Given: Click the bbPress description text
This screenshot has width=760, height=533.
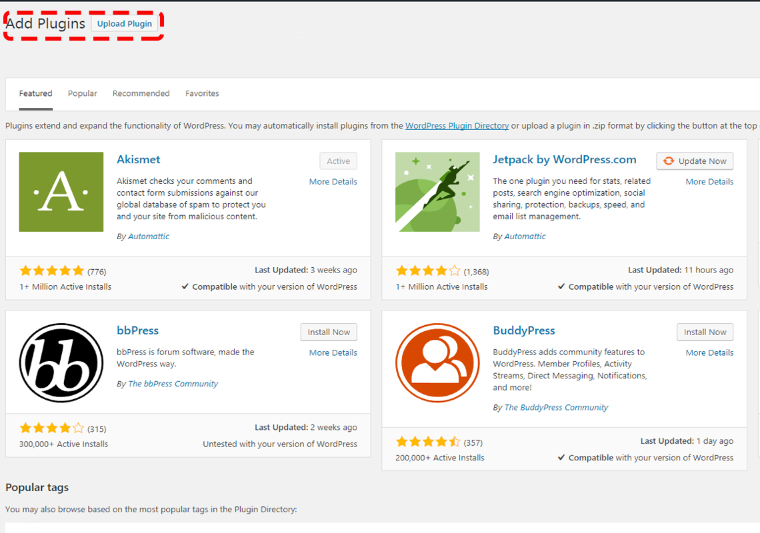Looking at the screenshot, I should pyautogui.click(x=185, y=358).
